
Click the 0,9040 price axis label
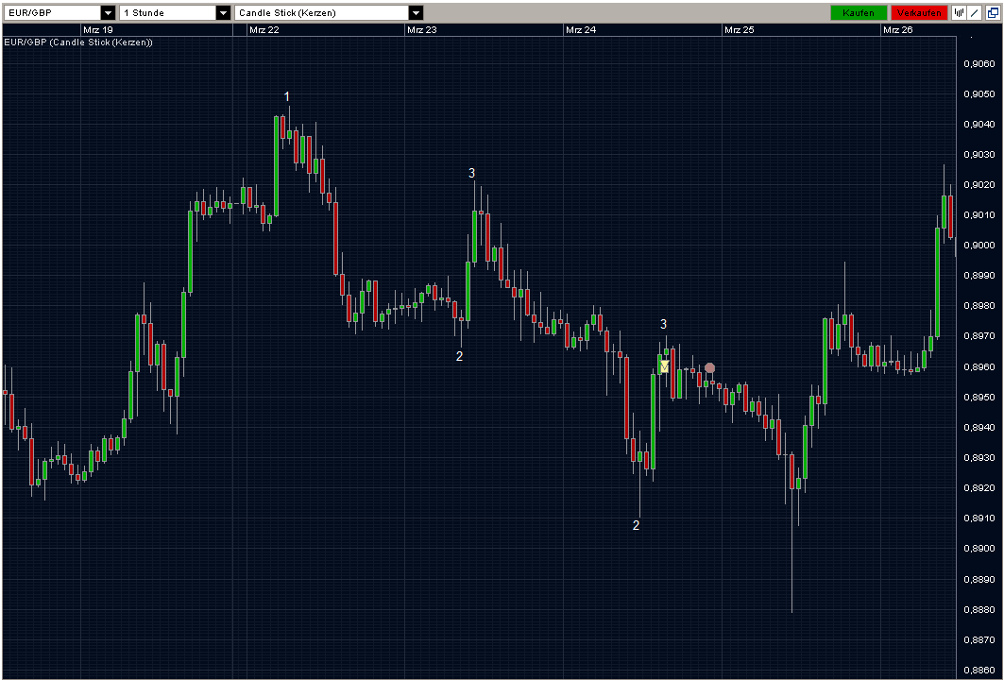pos(979,125)
